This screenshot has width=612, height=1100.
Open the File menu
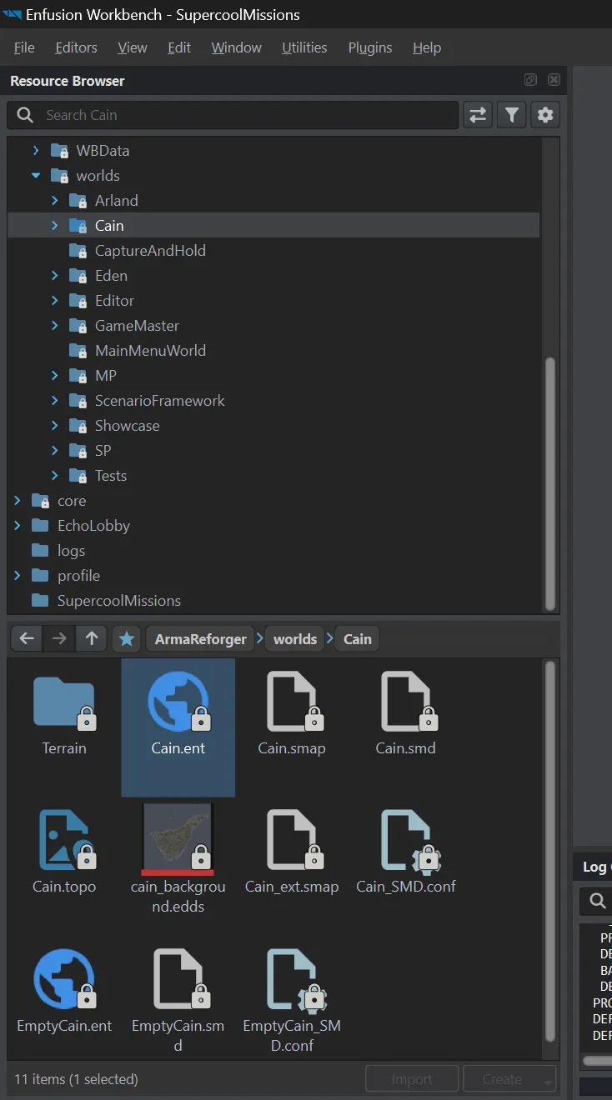[24, 47]
